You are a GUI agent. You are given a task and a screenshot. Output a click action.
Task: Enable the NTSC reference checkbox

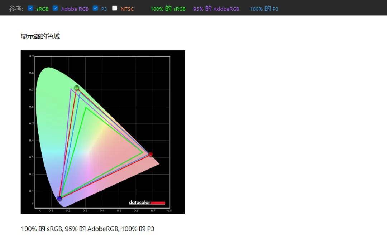click(115, 8)
